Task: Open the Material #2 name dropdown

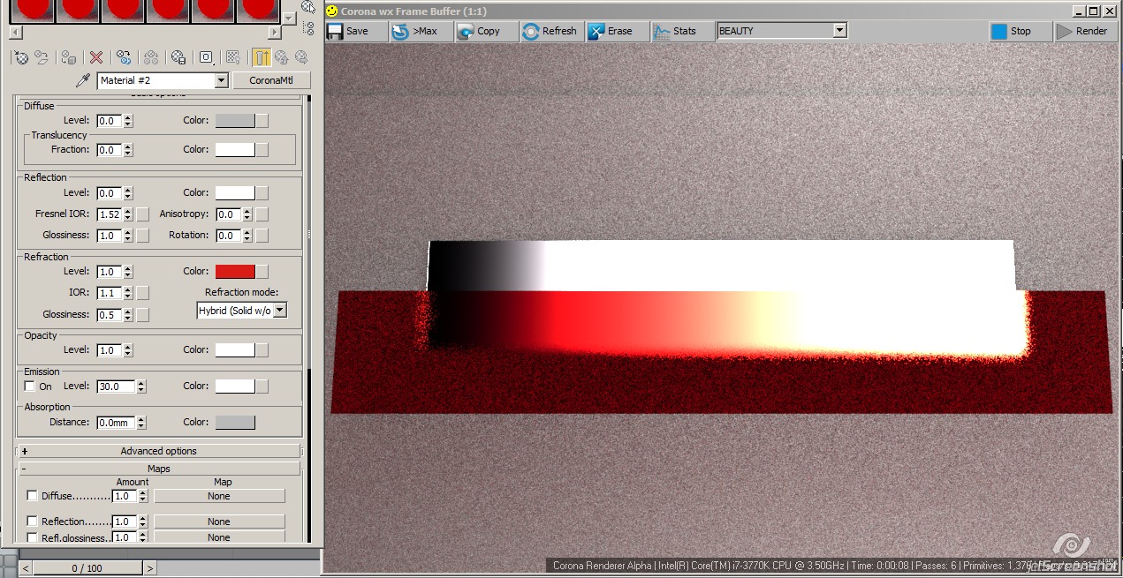Action: (x=222, y=80)
